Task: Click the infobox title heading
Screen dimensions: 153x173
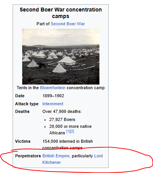Action: click(x=61, y=13)
